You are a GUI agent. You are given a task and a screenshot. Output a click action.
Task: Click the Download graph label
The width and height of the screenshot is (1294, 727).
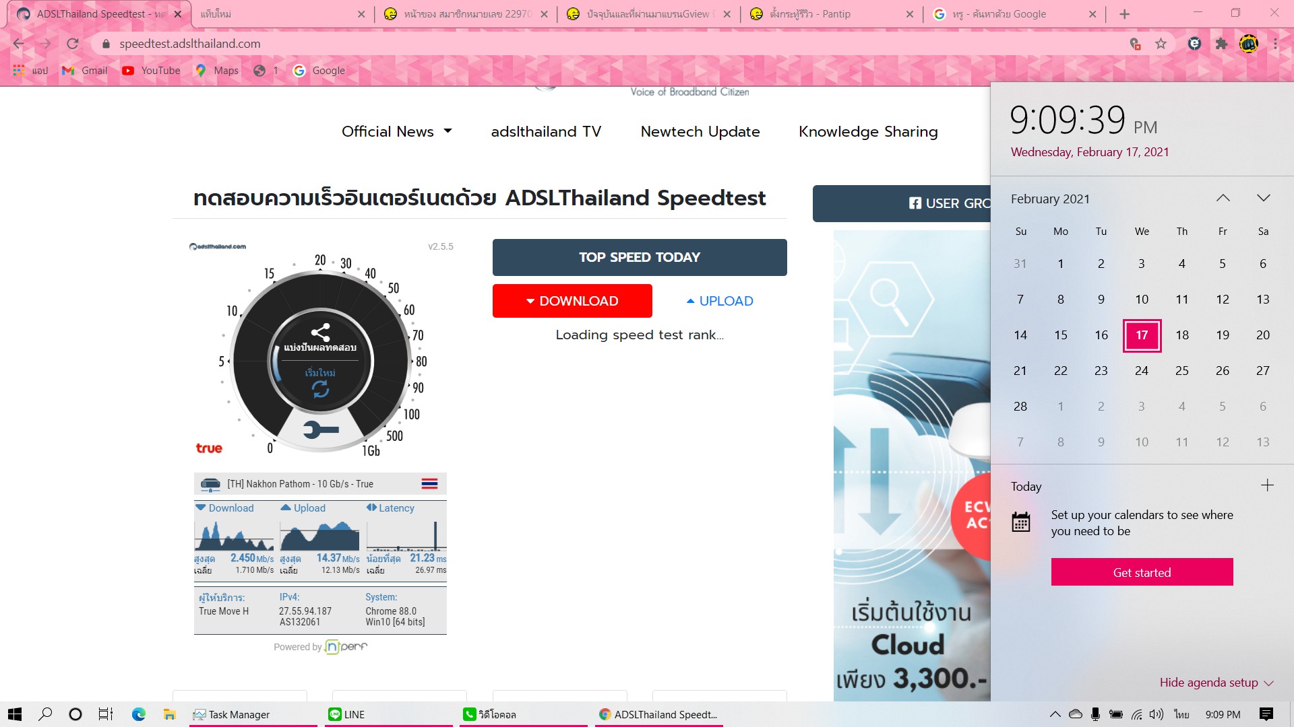[x=224, y=508]
